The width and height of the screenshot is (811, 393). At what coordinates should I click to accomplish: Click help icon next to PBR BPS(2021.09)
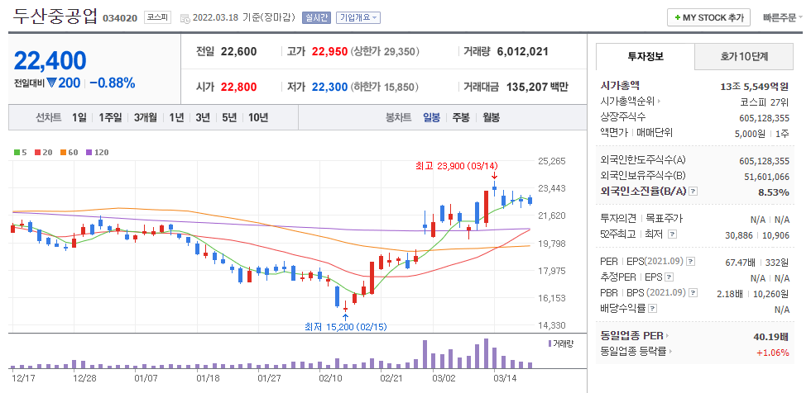(x=693, y=293)
